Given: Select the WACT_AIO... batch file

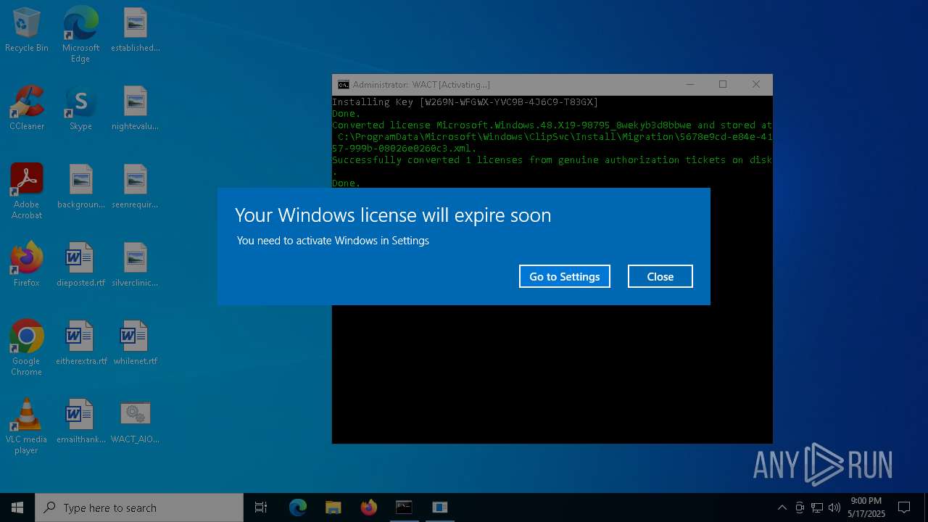Looking at the screenshot, I should (135, 421).
